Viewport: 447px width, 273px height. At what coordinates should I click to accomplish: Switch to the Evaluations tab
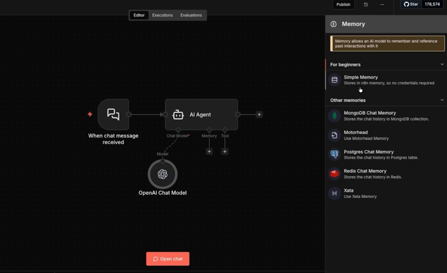click(x=191, y=15)
